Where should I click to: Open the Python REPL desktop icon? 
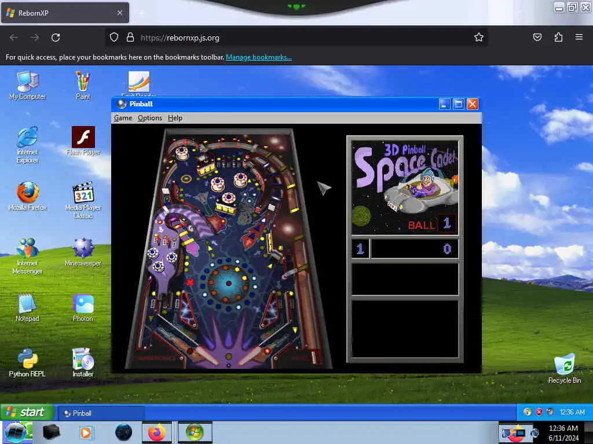click(28, 363)
